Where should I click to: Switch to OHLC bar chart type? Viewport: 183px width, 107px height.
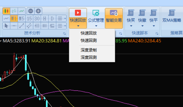click(14, 11)
